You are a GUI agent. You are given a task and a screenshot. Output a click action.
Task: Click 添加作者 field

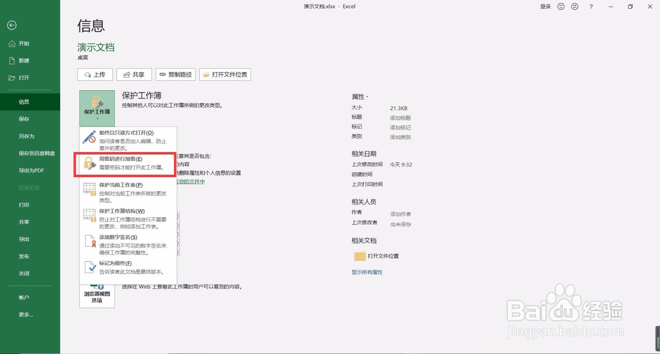coord(401,214)
